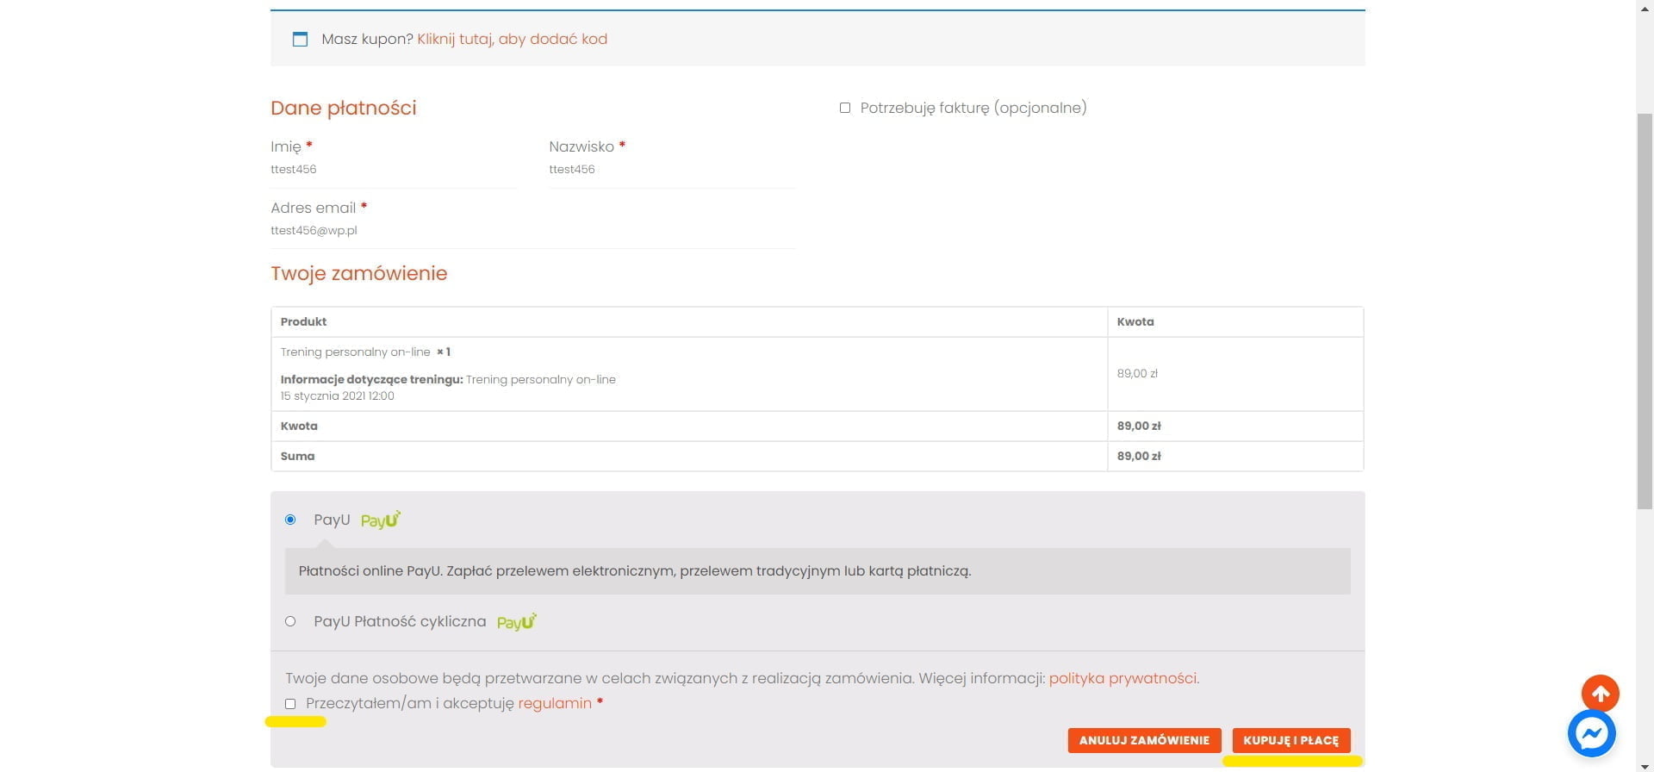1654x772 pixels.
Task: Click the page vertical scrollbar thumb
Action: (x=1645, y=310)
